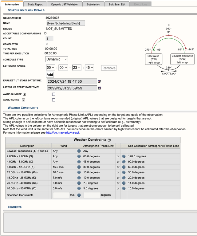This screenshot has width=197, height=236.
Task: Click the specified degrees input field
Action: click(92, 195)
